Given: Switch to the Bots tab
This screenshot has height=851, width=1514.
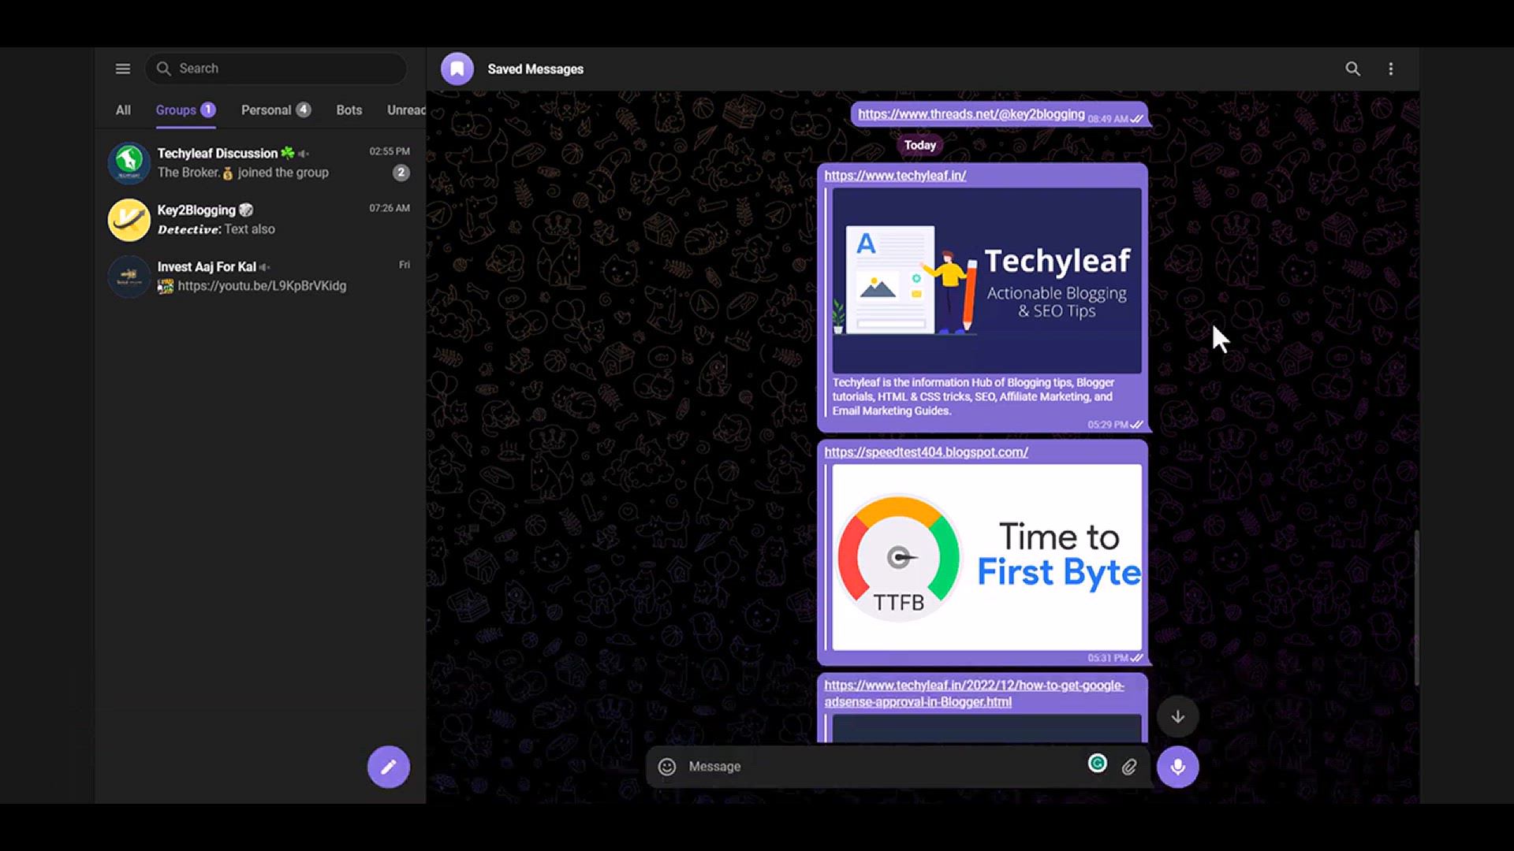Looking at the screenshot, I should 349,110.
